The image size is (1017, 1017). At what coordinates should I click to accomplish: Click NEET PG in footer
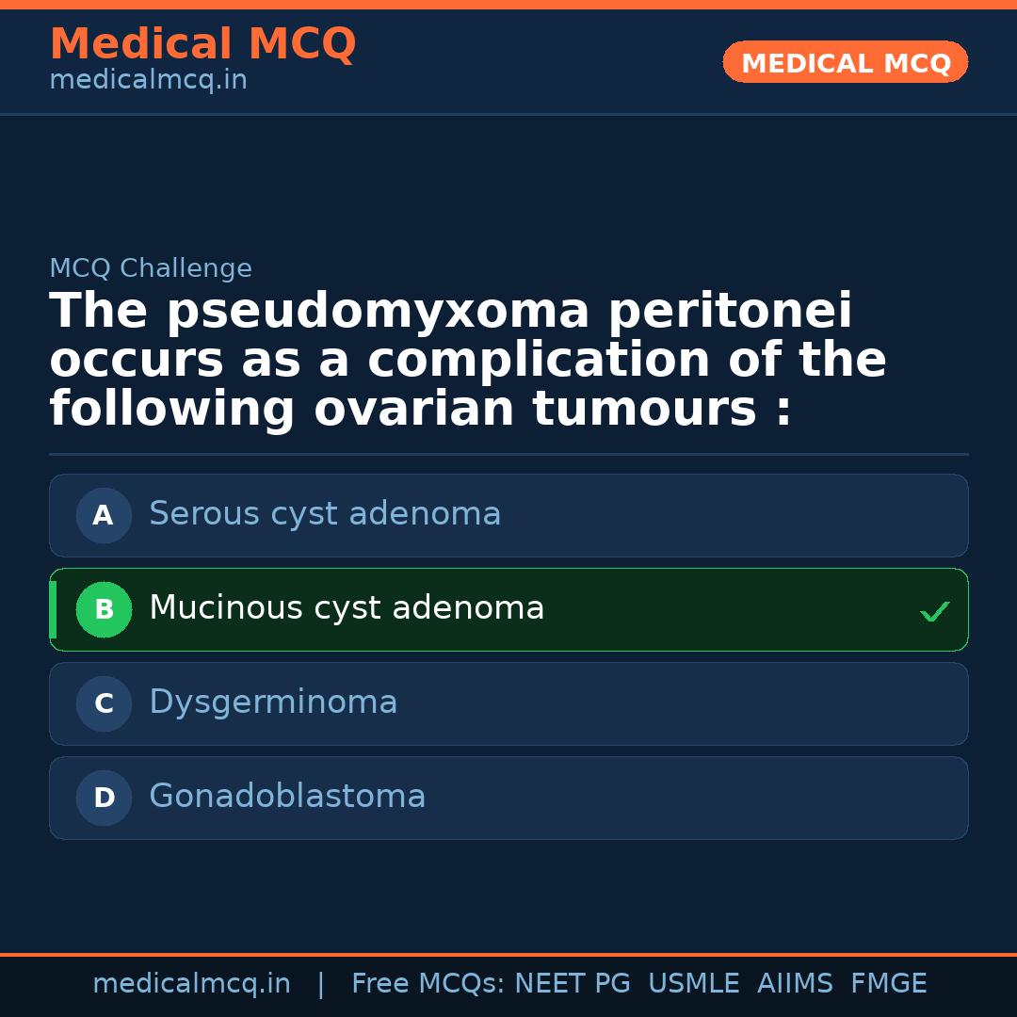point(573,984)
